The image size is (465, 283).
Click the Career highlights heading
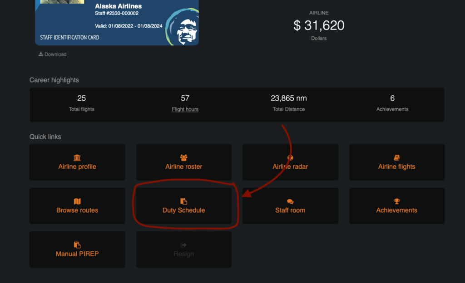[x=54, y=80]
